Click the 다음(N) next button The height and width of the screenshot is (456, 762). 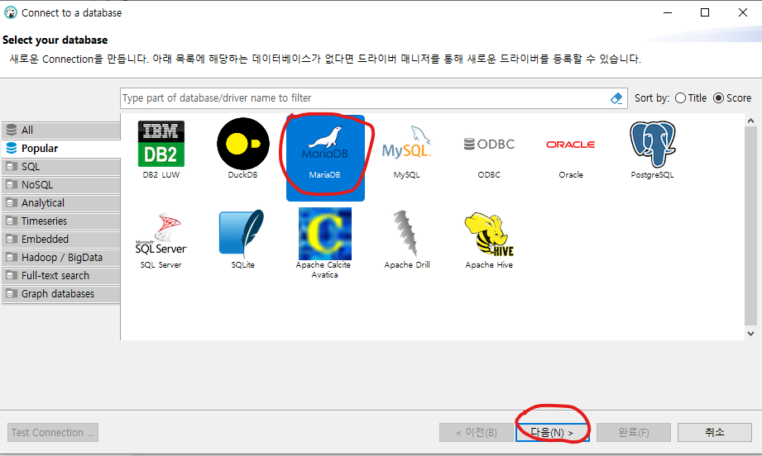pyautogui.click(x=552, y=432)
